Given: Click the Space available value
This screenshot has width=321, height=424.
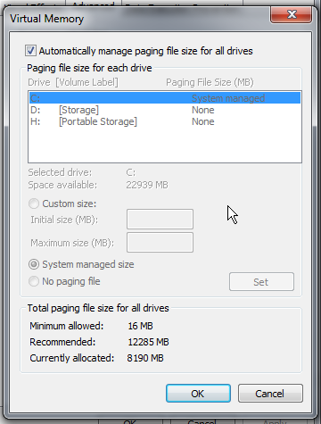Looking at the screenshot, I should point(147,185).
